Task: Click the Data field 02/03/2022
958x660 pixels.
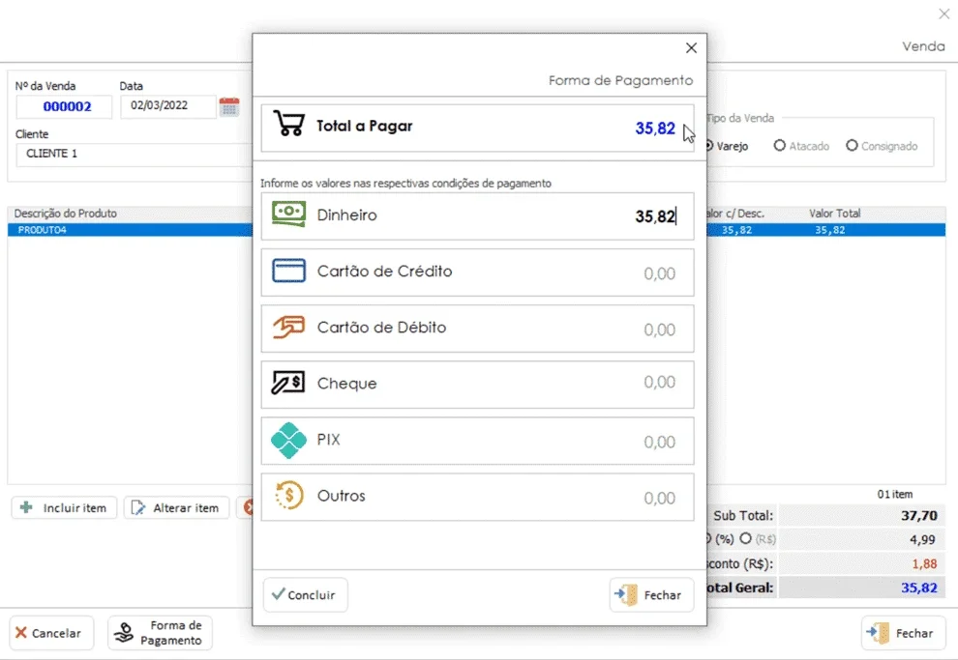Action: [x=168, y=106]
